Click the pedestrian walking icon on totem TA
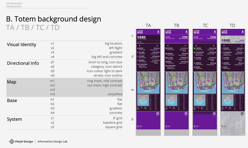This screenshot has height=148, width=248. 158,32
